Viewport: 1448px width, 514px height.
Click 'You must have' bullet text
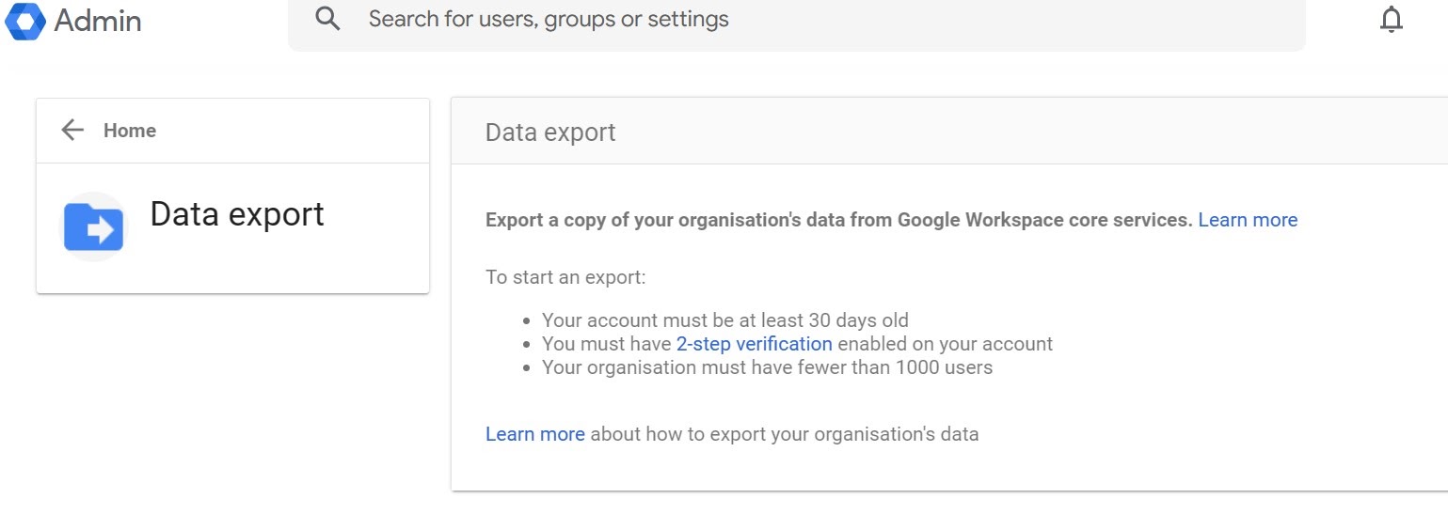pyautogui.click(x=607, y=344)
